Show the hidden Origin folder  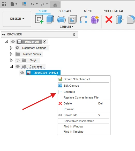tap(18, 60)
